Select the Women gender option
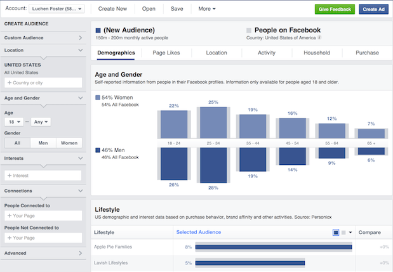The height and width of the screenshot is (272, 393). (69, 143)
